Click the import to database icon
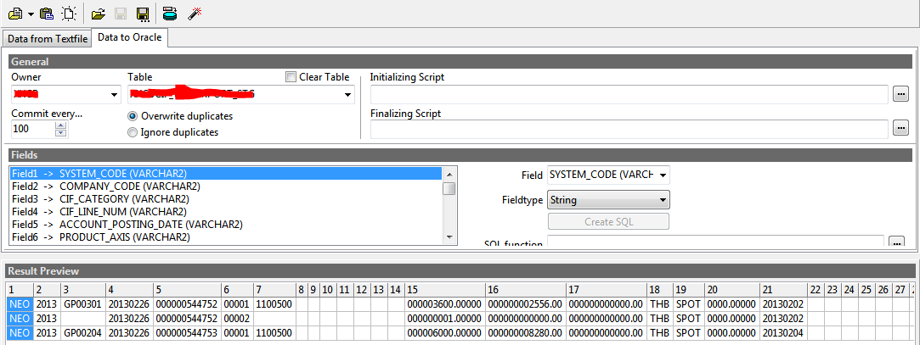 [x=170, y=14]
